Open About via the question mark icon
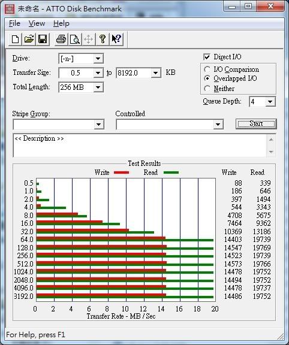Screen dimensions: 289x345 (x=102, y=39)
